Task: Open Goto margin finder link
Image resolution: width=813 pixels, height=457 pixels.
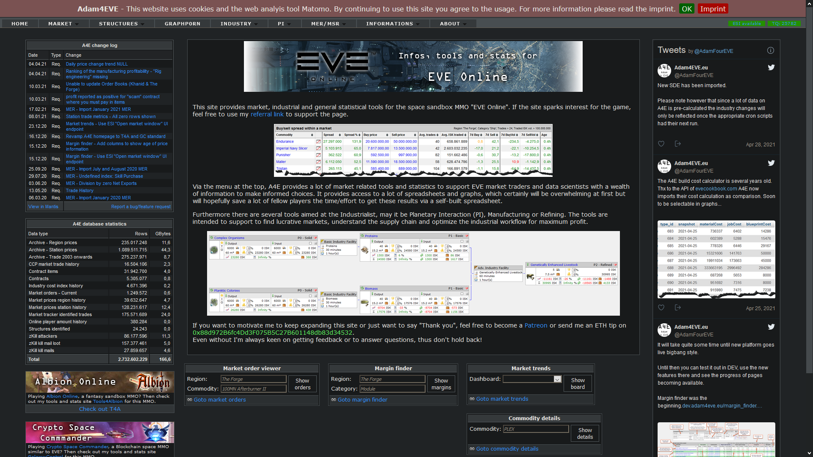Action: 362,399
